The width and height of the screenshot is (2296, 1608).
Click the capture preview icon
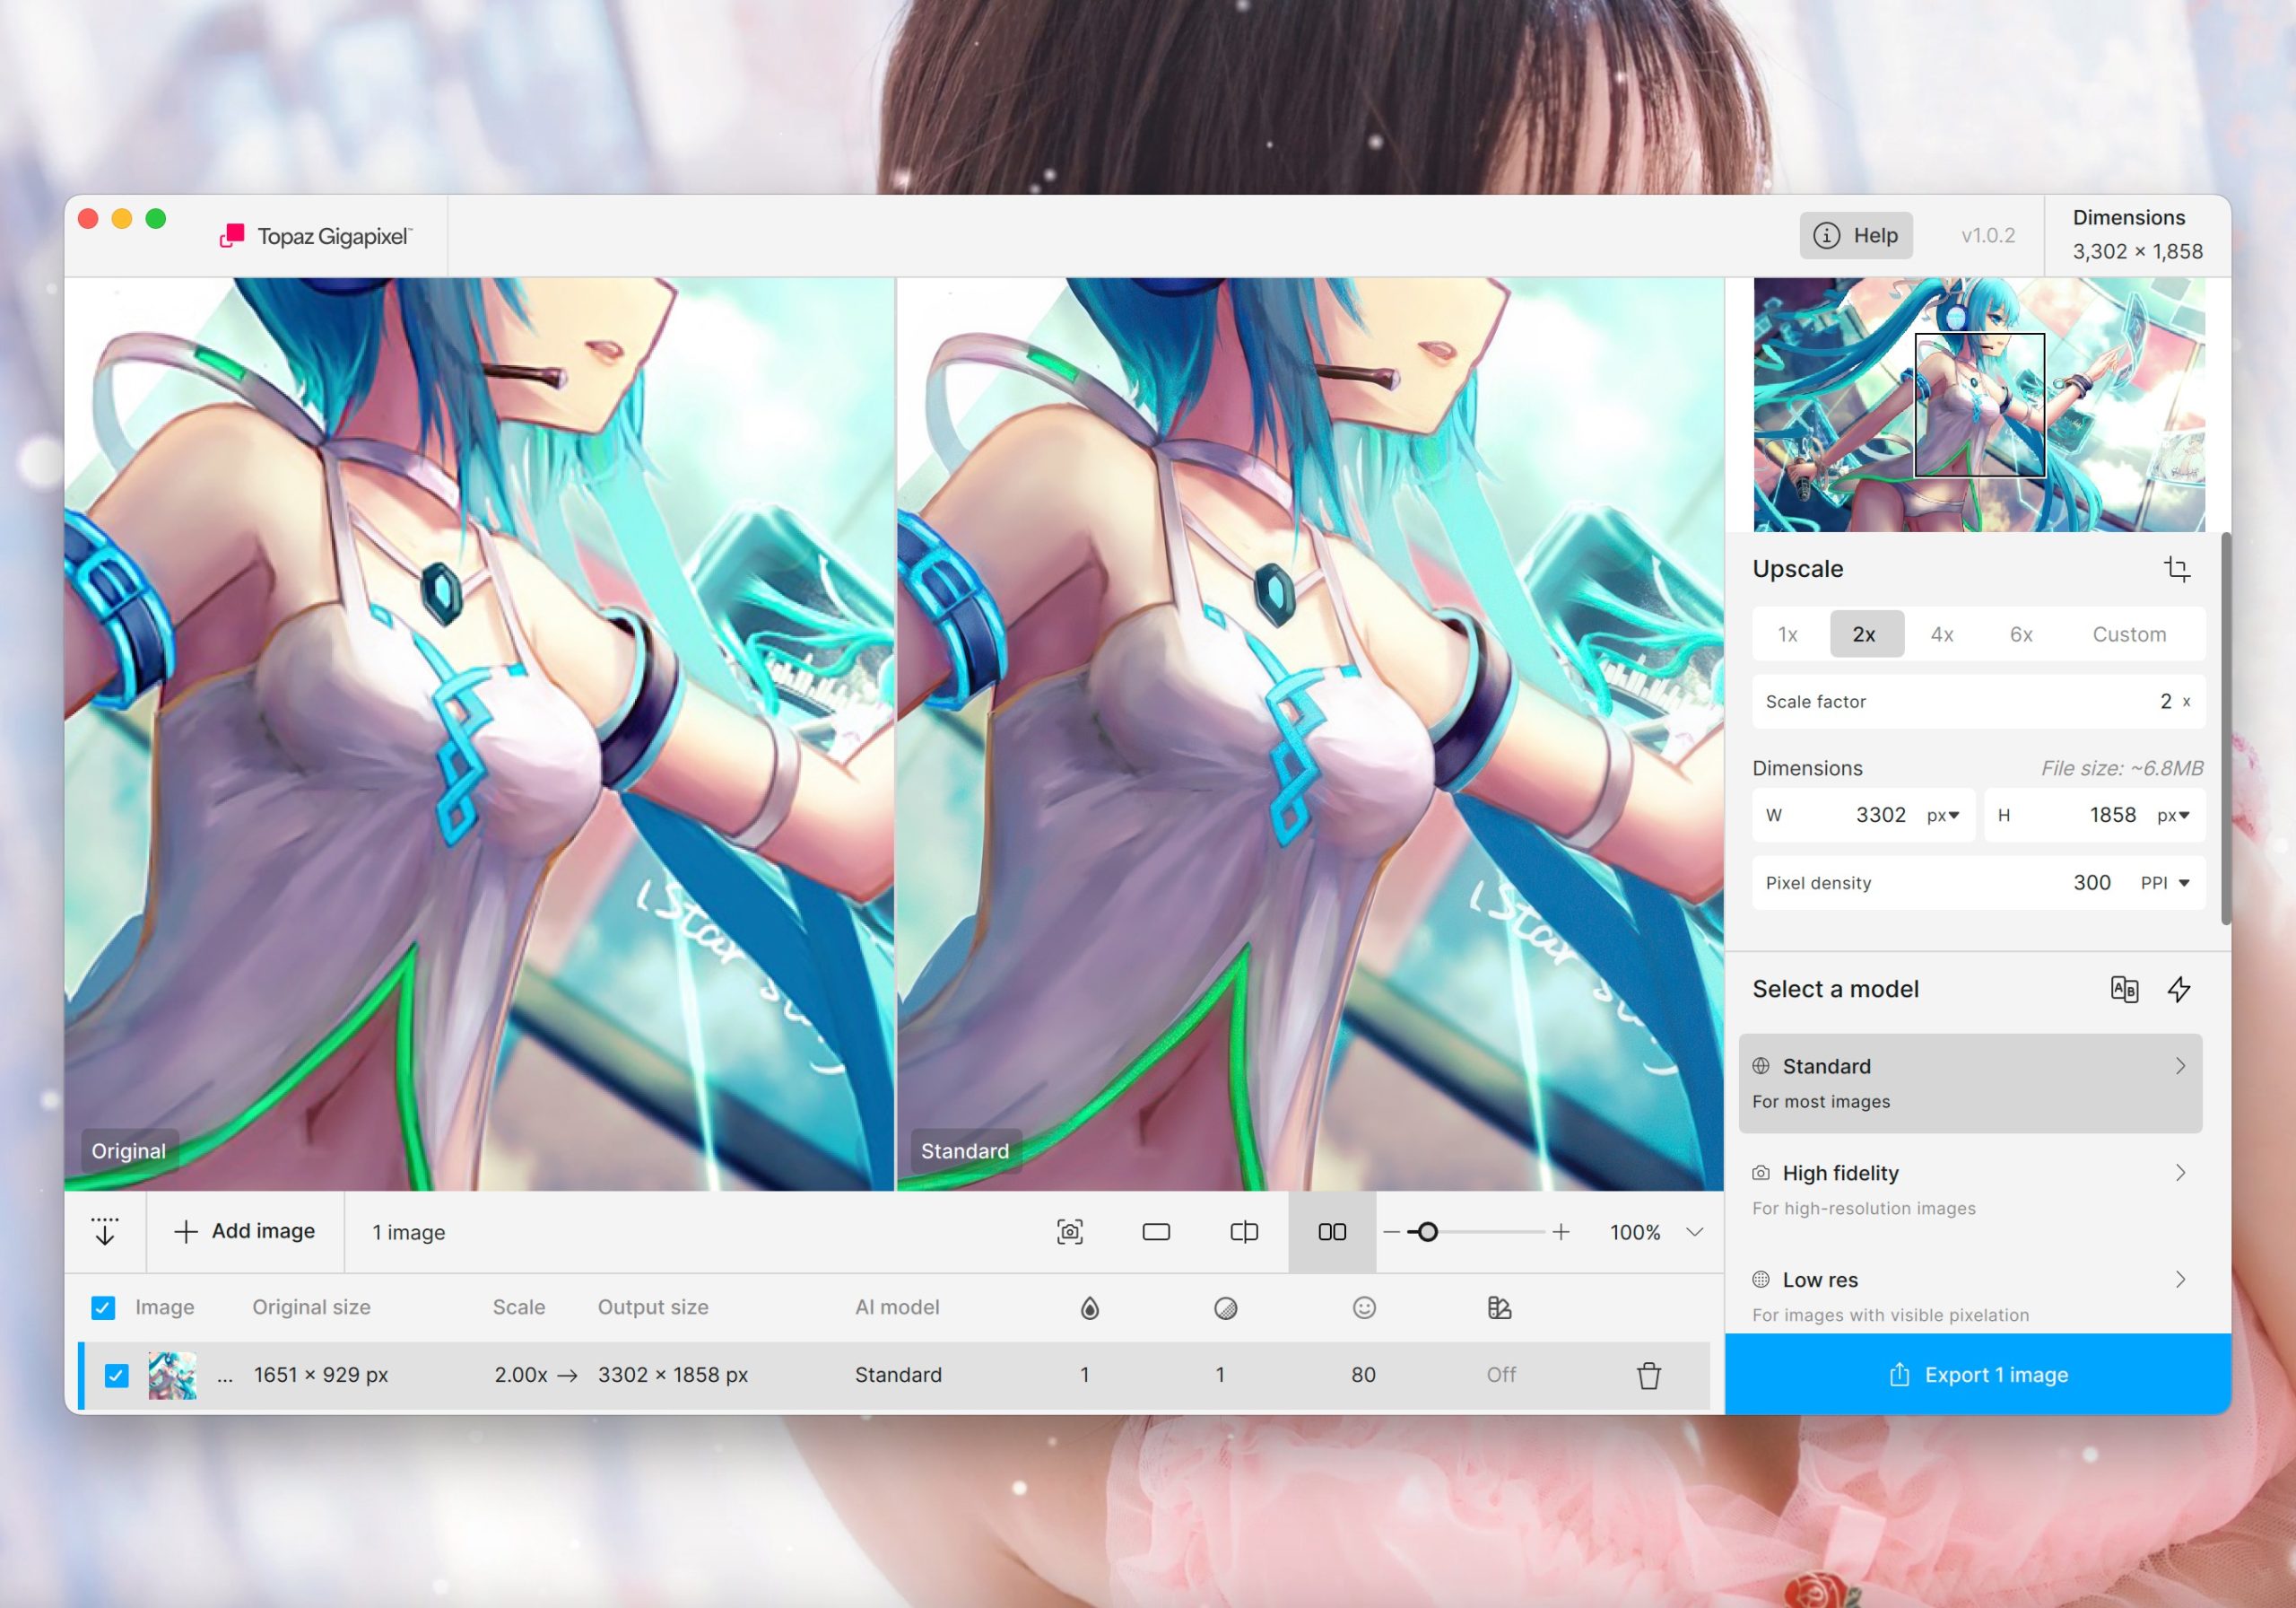[1069, 1232]
